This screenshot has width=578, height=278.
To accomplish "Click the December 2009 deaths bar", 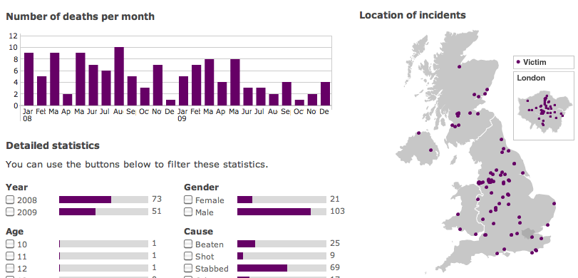I will click(x=325, y=94).
